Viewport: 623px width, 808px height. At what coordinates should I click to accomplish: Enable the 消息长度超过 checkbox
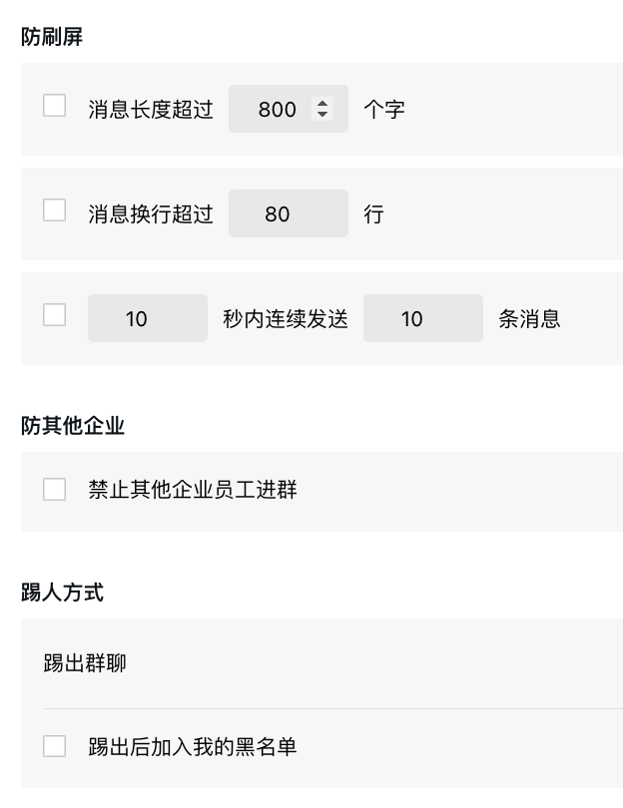[55, 106]
